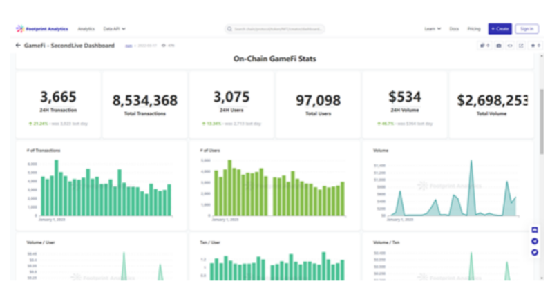Focus the top search field
This screenshot has width=550, height=288.
tap(274, 29)
